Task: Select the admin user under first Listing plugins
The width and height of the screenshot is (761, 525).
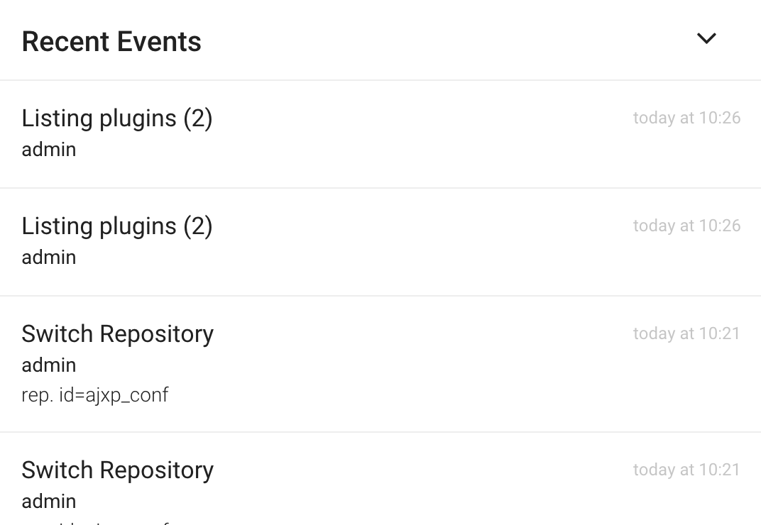Action: (49, 150)
